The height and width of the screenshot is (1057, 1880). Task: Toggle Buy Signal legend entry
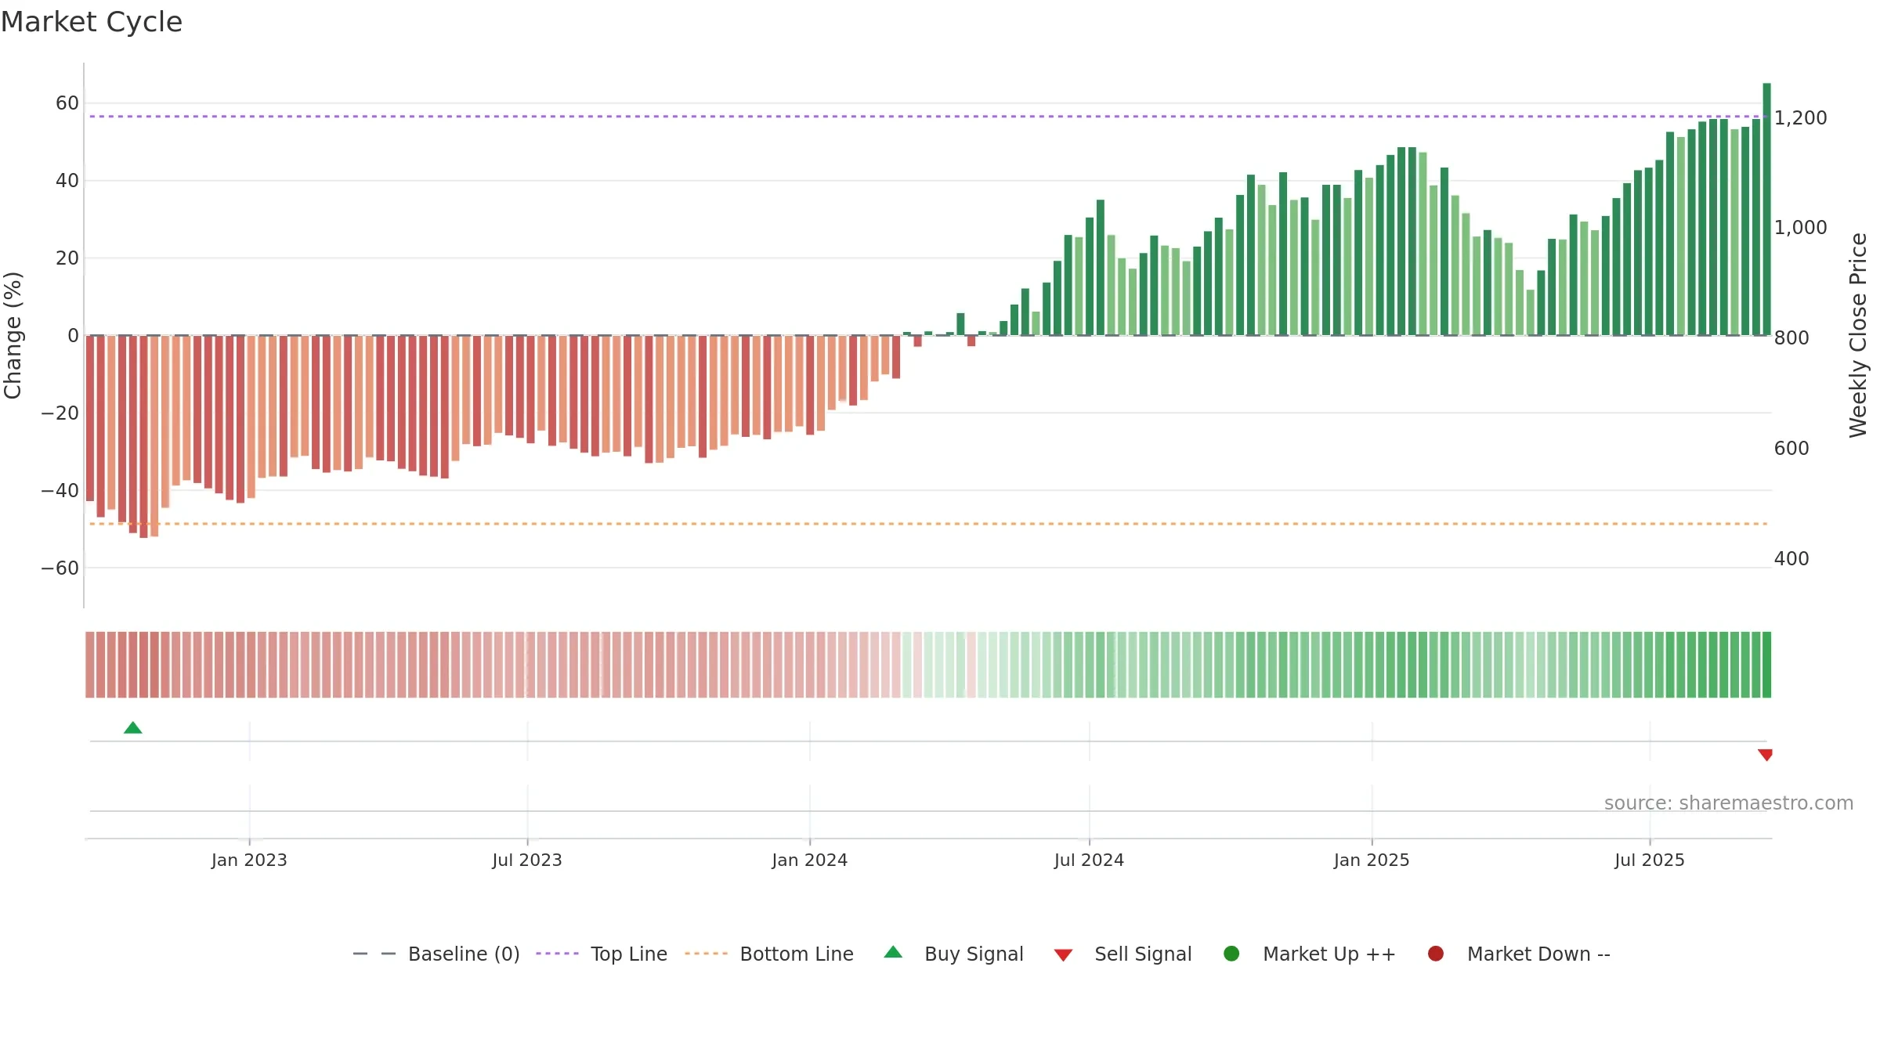coord(953,954)
